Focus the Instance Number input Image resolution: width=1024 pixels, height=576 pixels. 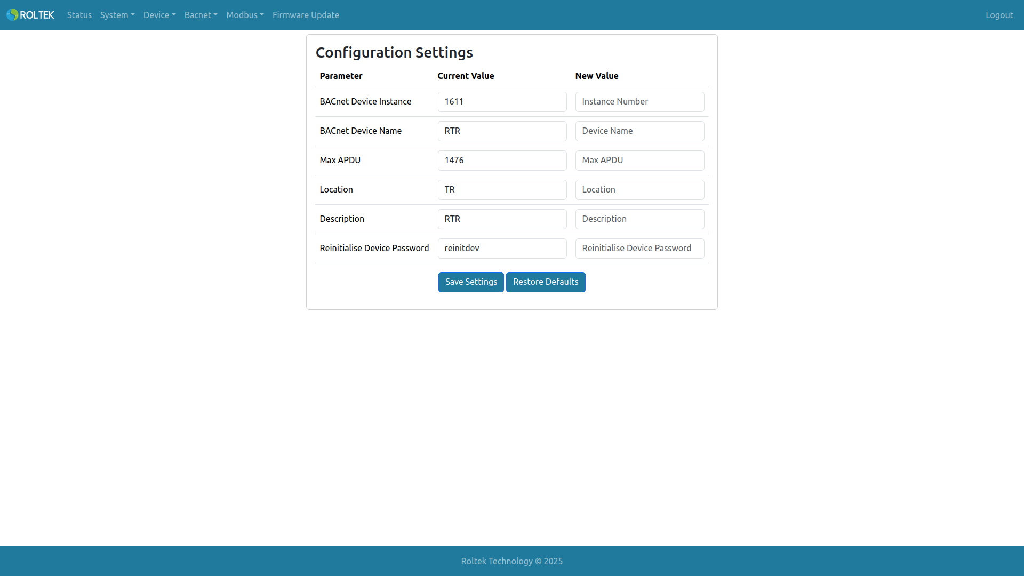[x=639, y=102]
